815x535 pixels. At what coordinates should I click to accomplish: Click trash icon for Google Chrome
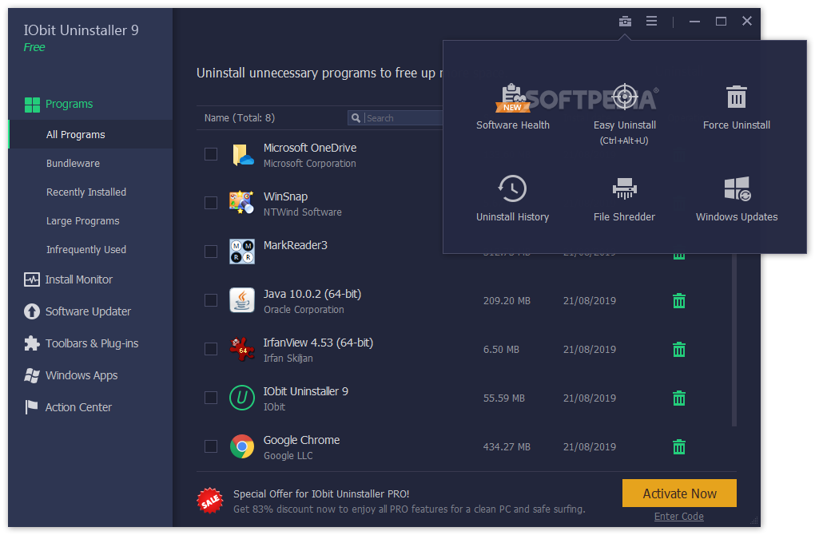[679, 446]
